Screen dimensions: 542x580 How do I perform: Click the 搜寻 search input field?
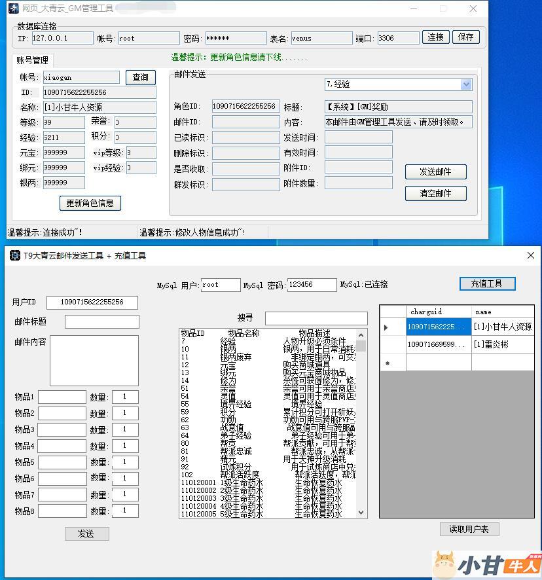click(316, 318)
